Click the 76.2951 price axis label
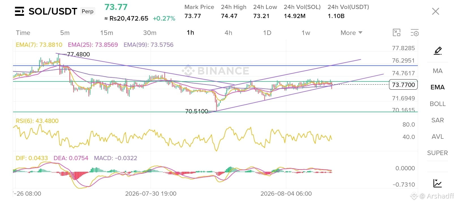This screenshot has height=203, width=456. point(403,60)
